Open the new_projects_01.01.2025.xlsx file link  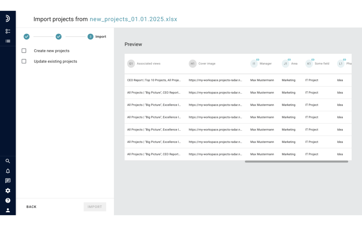click(133, 19)
